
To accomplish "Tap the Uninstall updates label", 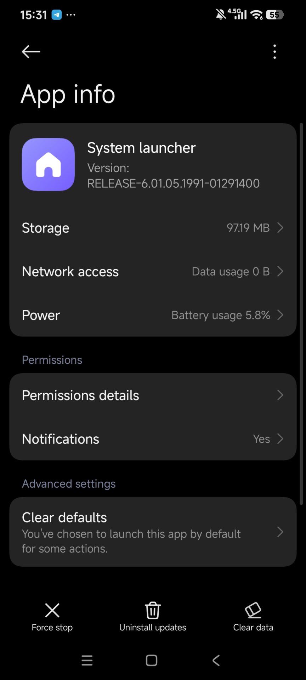I will [153, 627].
